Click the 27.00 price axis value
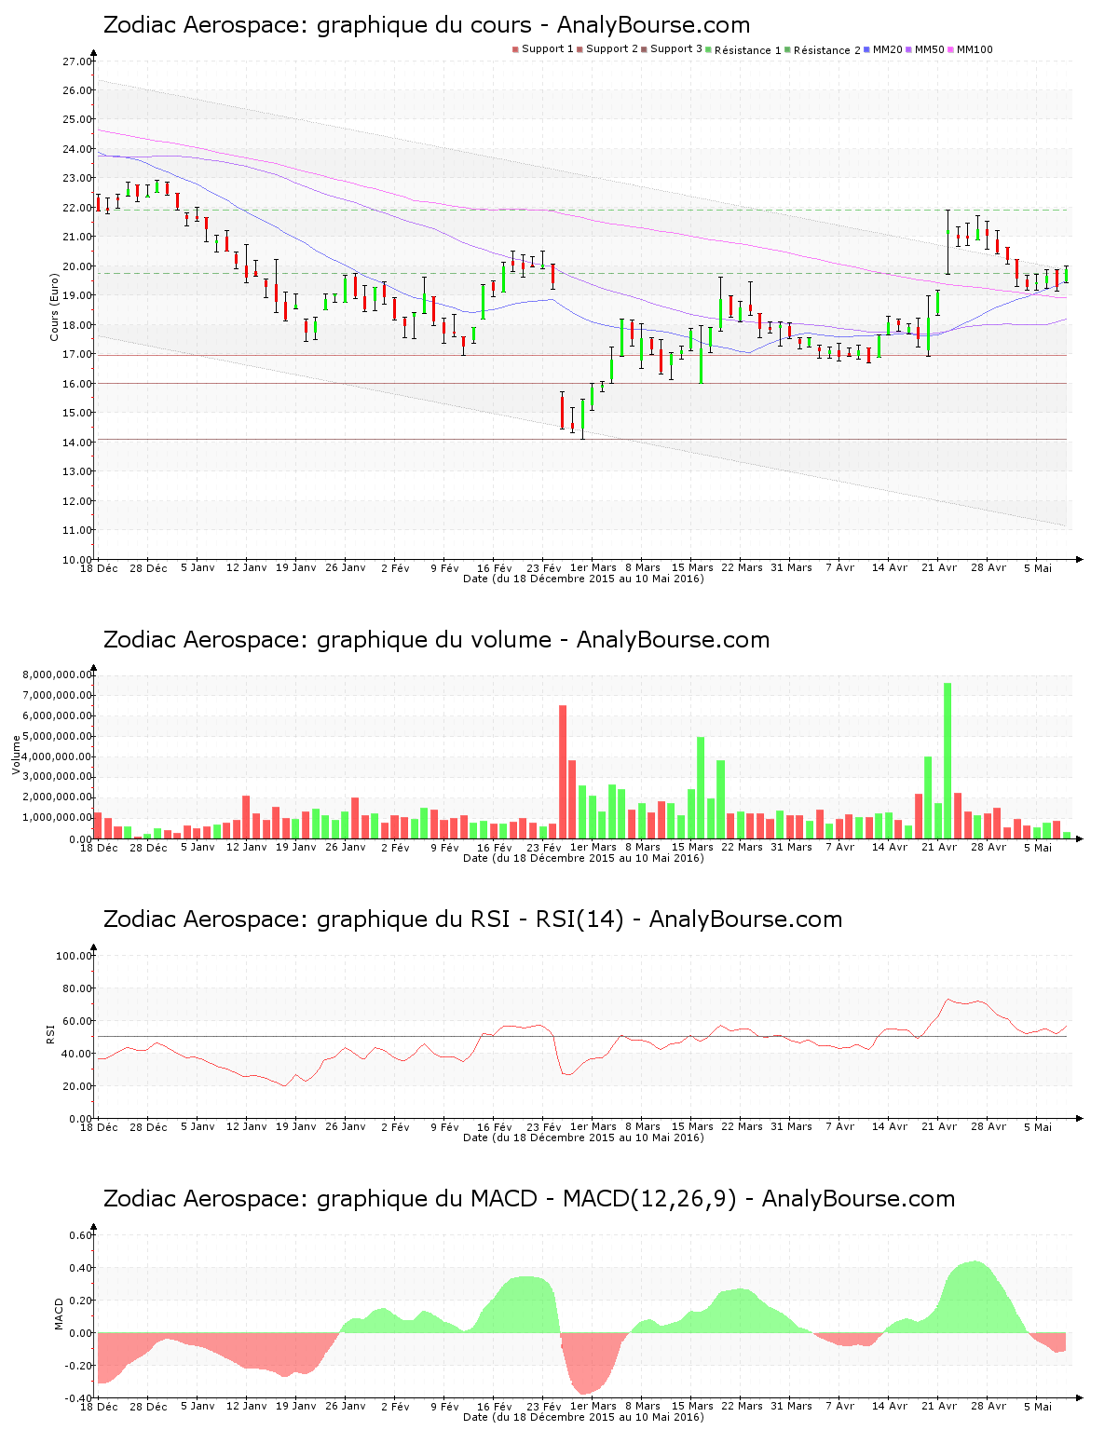The width and height of the screenshot is (1118, 1444). tap(77, 61)
